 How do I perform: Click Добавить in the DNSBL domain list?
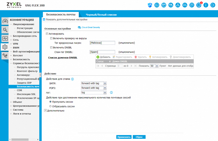point(103,57)
